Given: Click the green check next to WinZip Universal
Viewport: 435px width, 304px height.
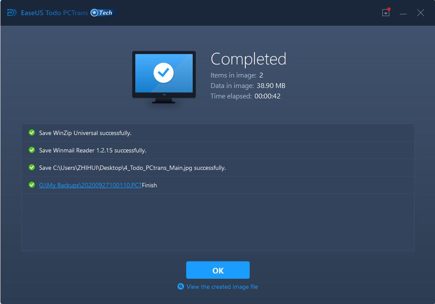Looking at the screenshot, I should pyautogui.click(x=32, y=132).
